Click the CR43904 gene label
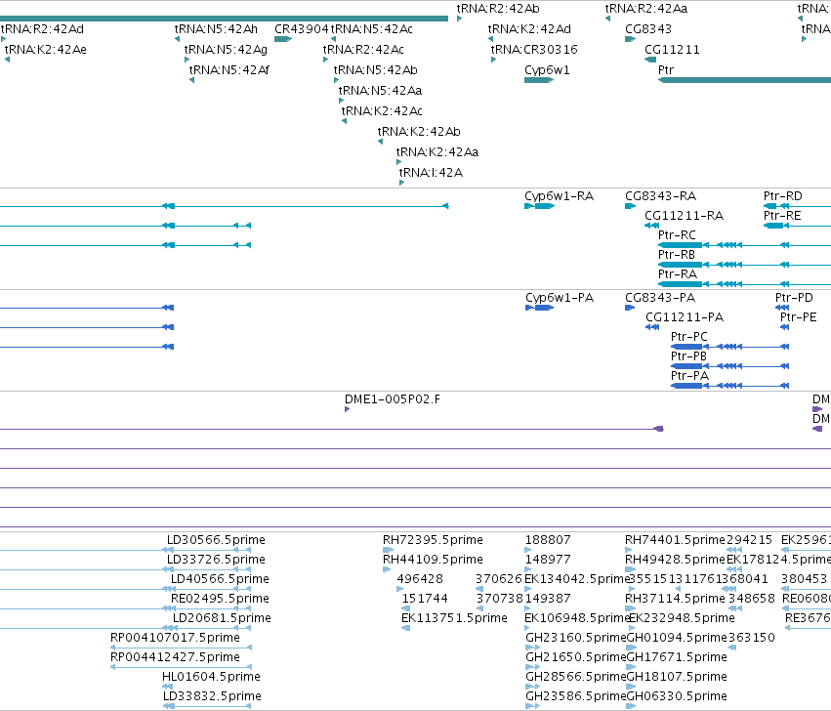This screenshot has height=711, width=831. [302, 29]
